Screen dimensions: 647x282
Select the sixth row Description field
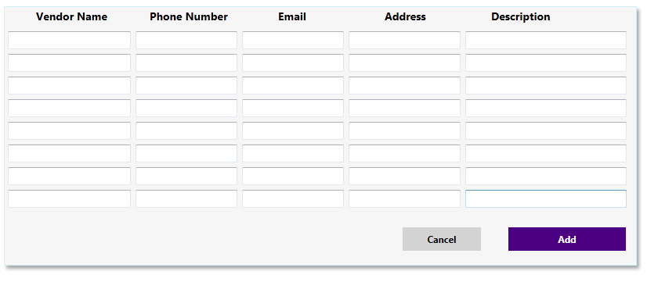[546, 153]
